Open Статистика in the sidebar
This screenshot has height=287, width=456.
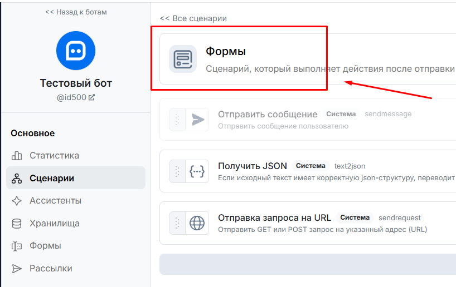76,156
